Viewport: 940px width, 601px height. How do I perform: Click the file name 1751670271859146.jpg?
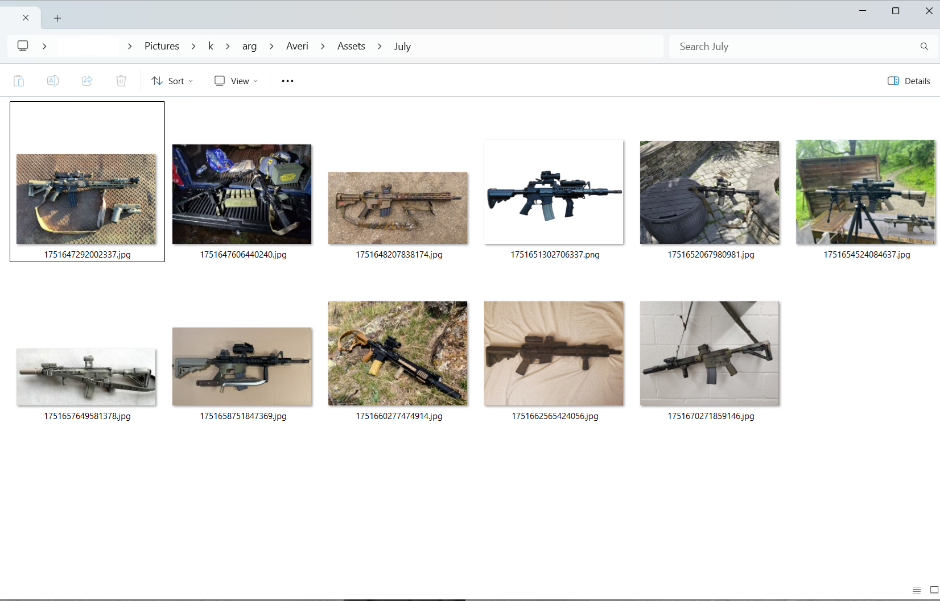(711, 416)
